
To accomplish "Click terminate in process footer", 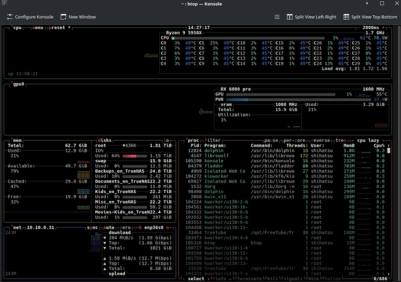I will (249, 279).
